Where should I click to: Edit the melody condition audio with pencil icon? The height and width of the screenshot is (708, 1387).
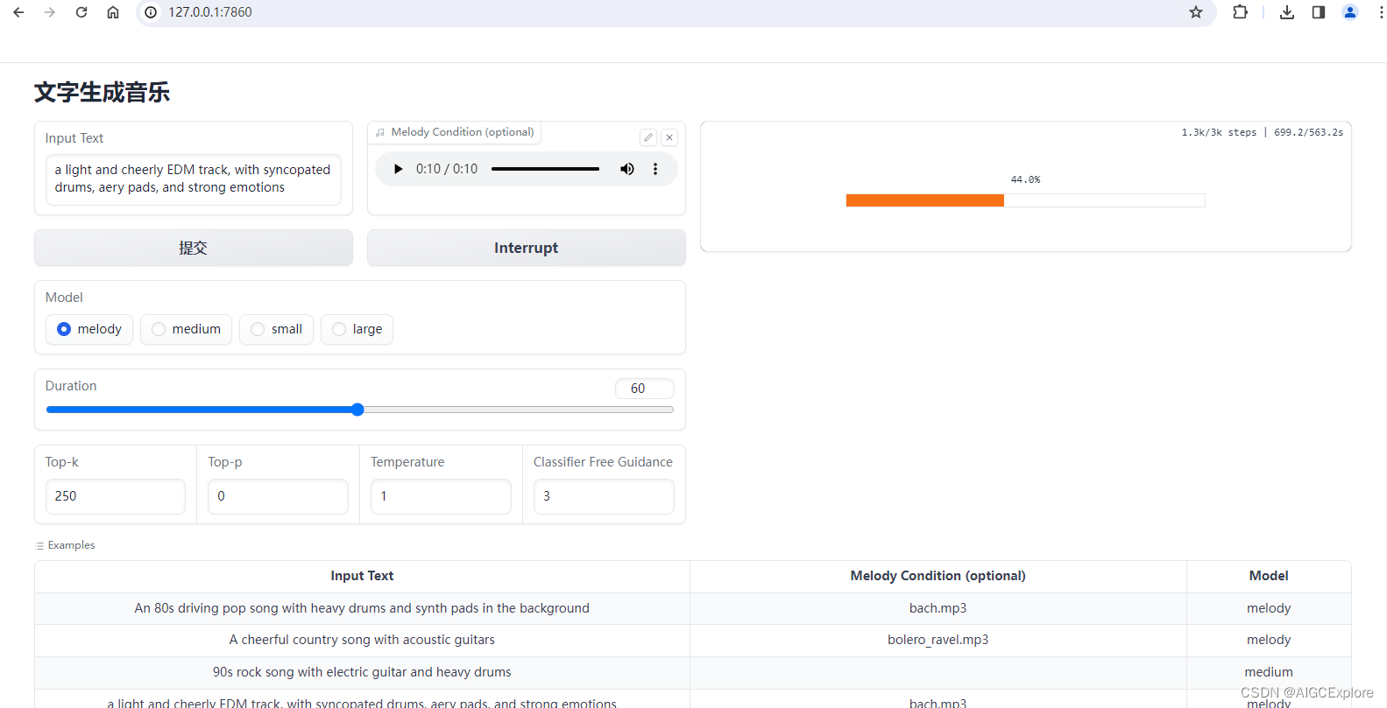[x=648, y=137]
